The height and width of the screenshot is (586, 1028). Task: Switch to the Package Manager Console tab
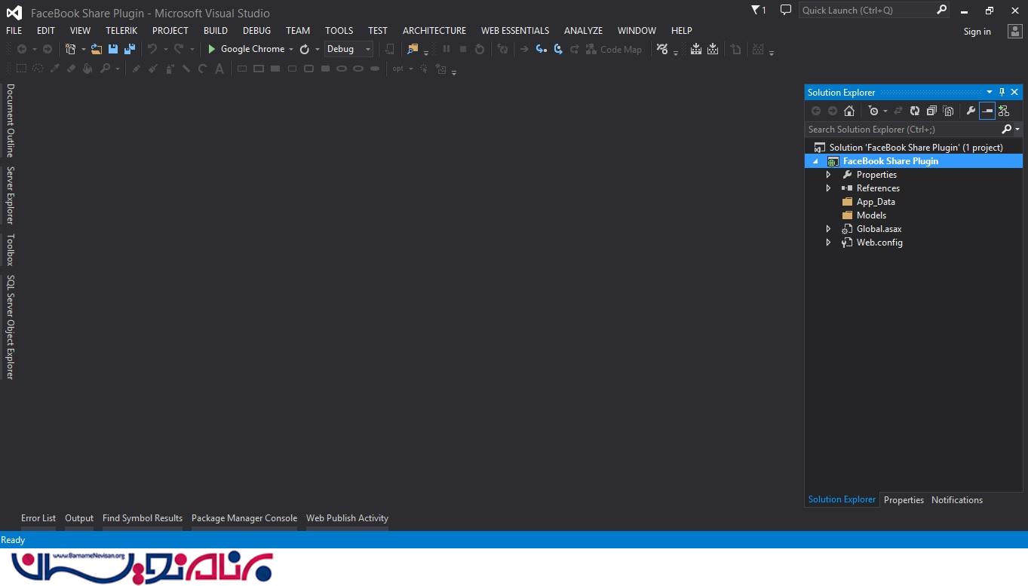tap(244, 518)
